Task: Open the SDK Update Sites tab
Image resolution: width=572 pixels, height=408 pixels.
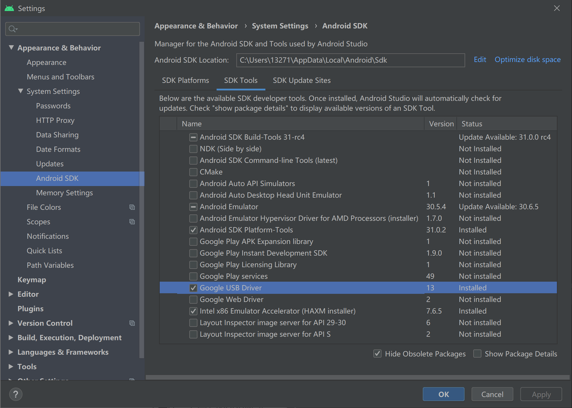Action: point(301,80)
